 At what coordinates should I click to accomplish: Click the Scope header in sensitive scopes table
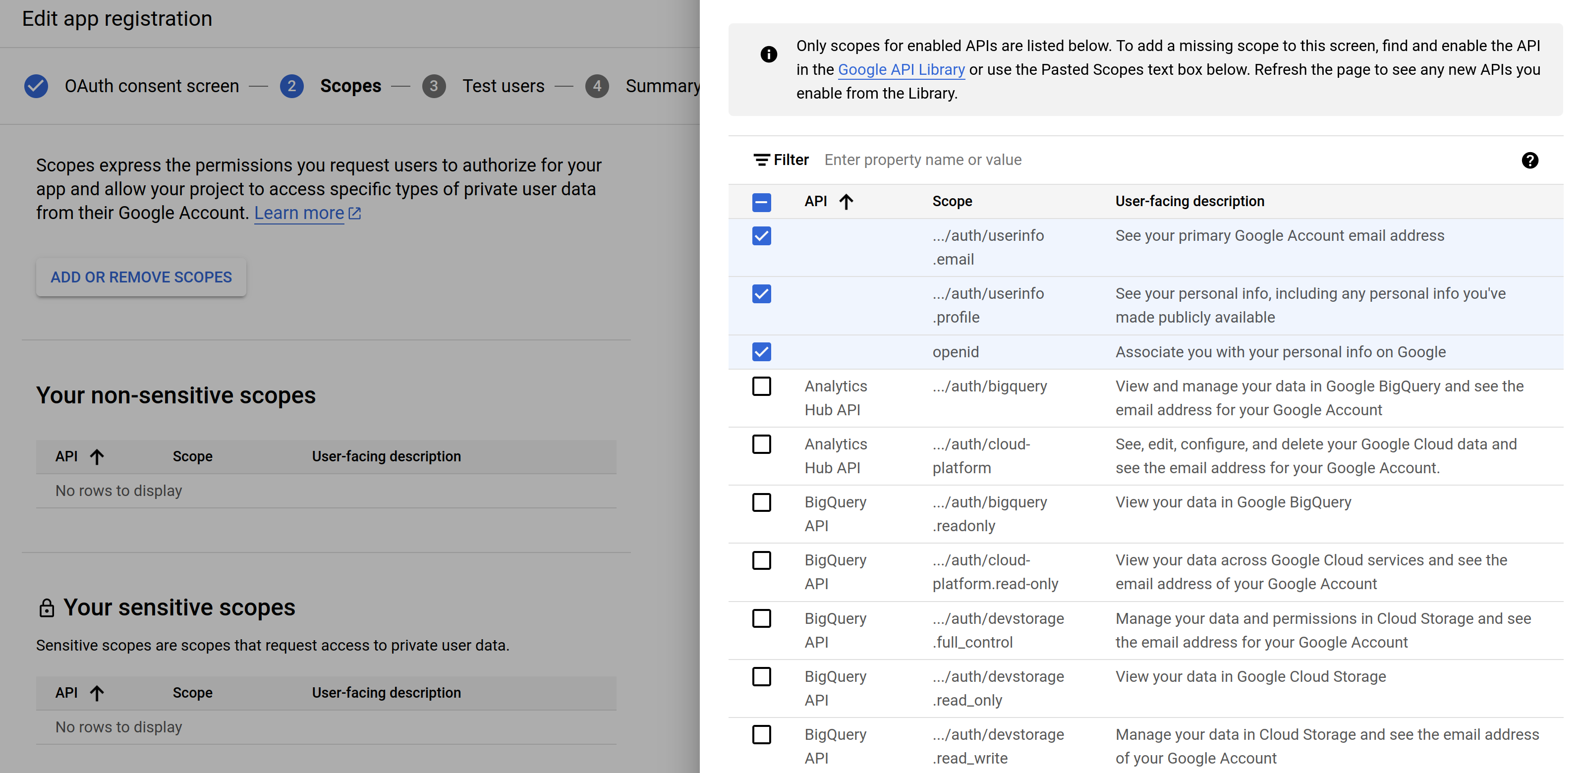pos(192,693)
